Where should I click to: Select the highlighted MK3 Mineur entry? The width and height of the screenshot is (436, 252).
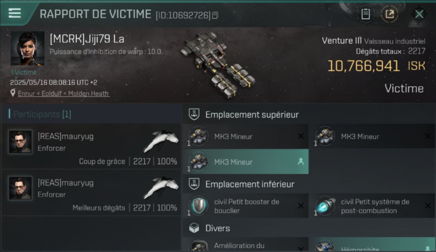(x=246, y=162)
